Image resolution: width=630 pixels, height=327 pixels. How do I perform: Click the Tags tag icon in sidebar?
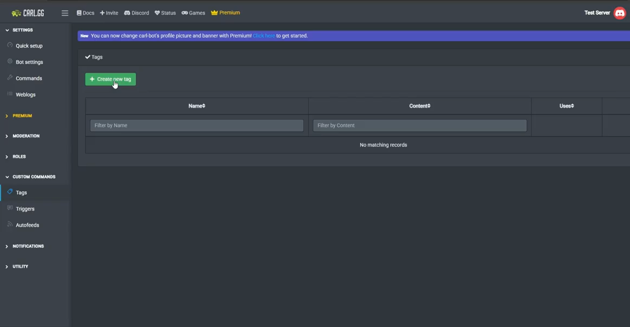point(10,192)
